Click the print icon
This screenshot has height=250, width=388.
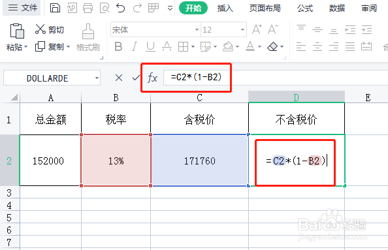click(x=88, y=8)
